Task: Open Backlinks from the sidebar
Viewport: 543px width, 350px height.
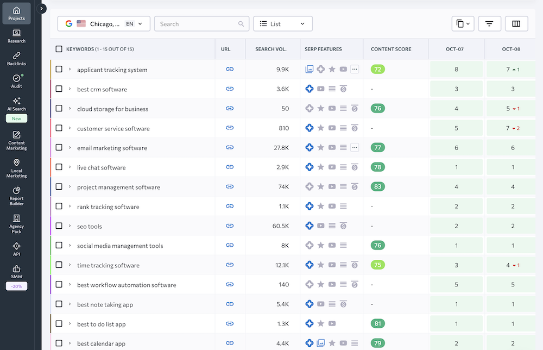Action: coord(16,59)
